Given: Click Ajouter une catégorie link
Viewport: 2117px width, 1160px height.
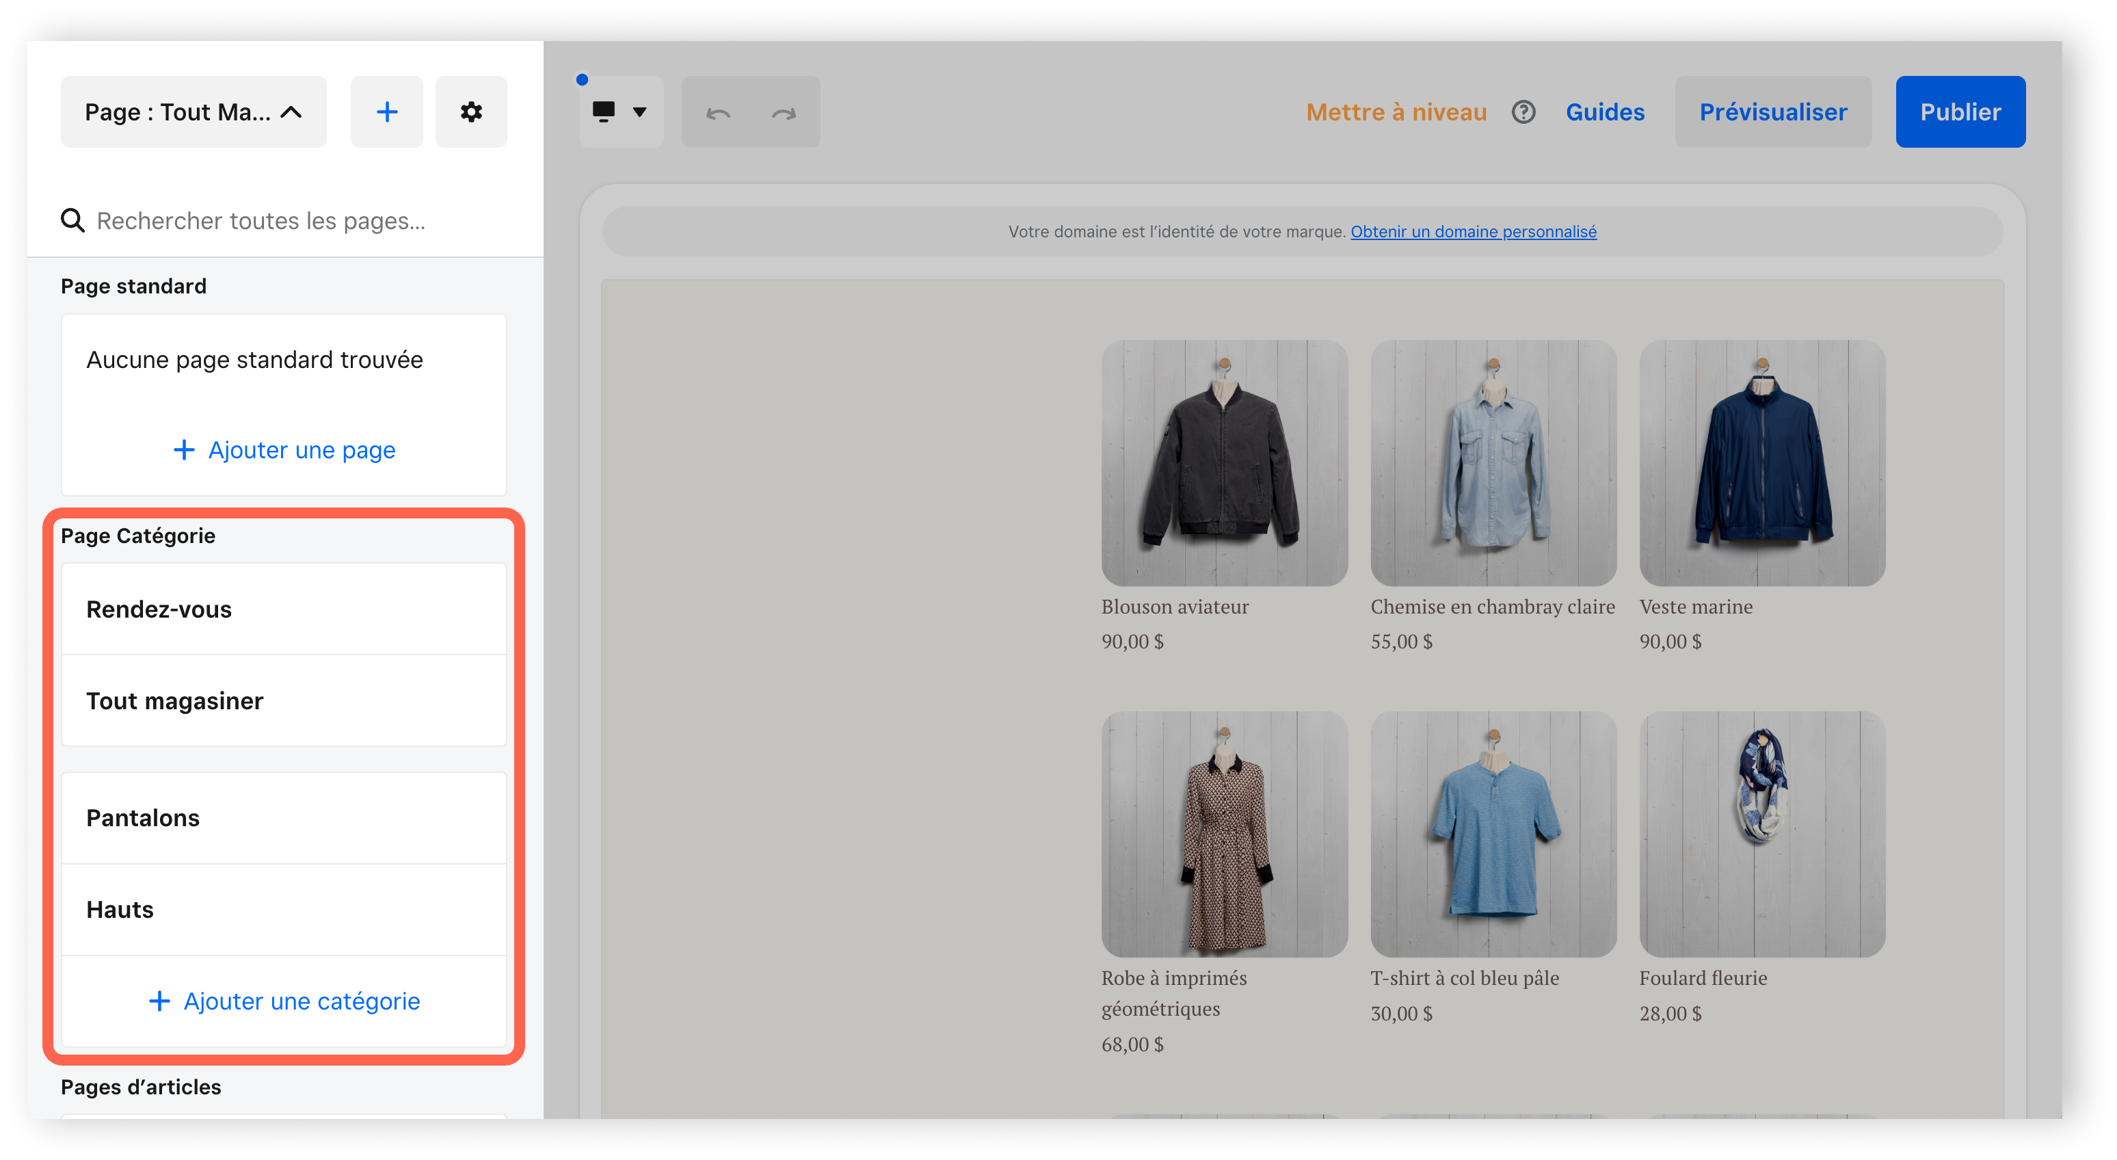Looking at the screenshot, I should (284, 1001).
